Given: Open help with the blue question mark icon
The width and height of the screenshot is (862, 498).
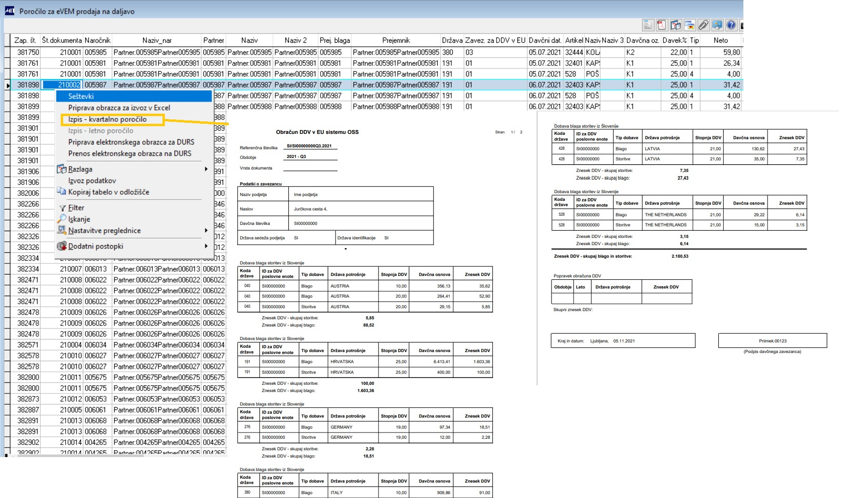Looking at the screenshot, I should pos(731,25).
